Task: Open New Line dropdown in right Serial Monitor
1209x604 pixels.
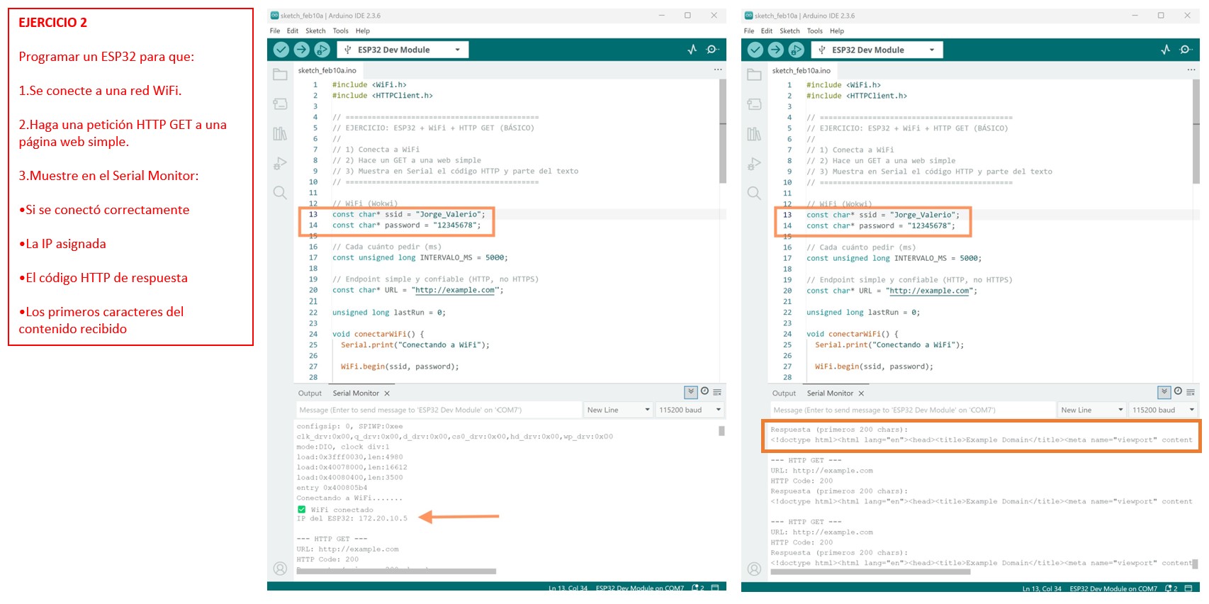Action: pyautogui.click(x=1091, y=410)
